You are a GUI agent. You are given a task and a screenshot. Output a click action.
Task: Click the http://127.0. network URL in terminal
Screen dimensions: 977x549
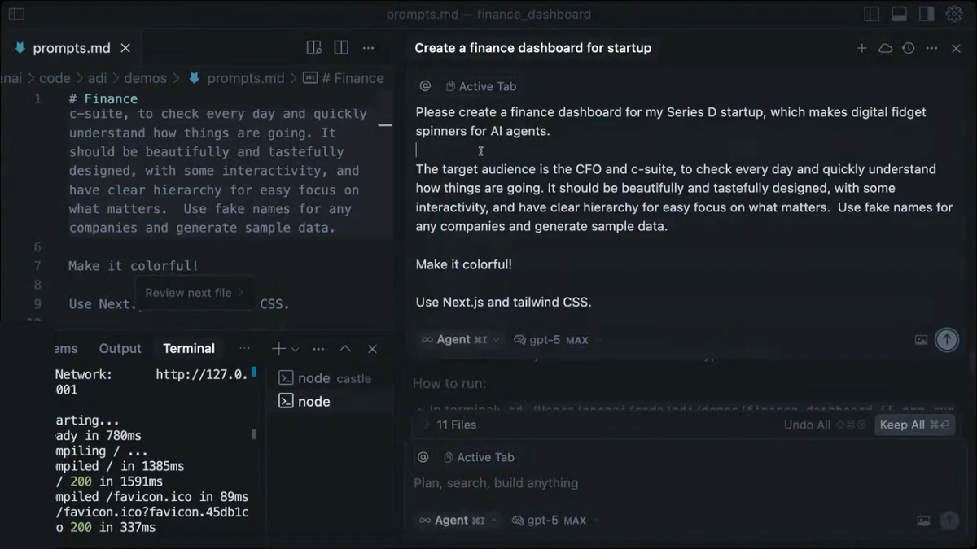pyautogui.click(x=202, y=375)
